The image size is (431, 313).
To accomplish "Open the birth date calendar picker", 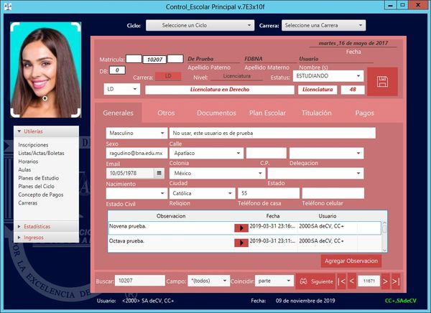I will 159,174.
